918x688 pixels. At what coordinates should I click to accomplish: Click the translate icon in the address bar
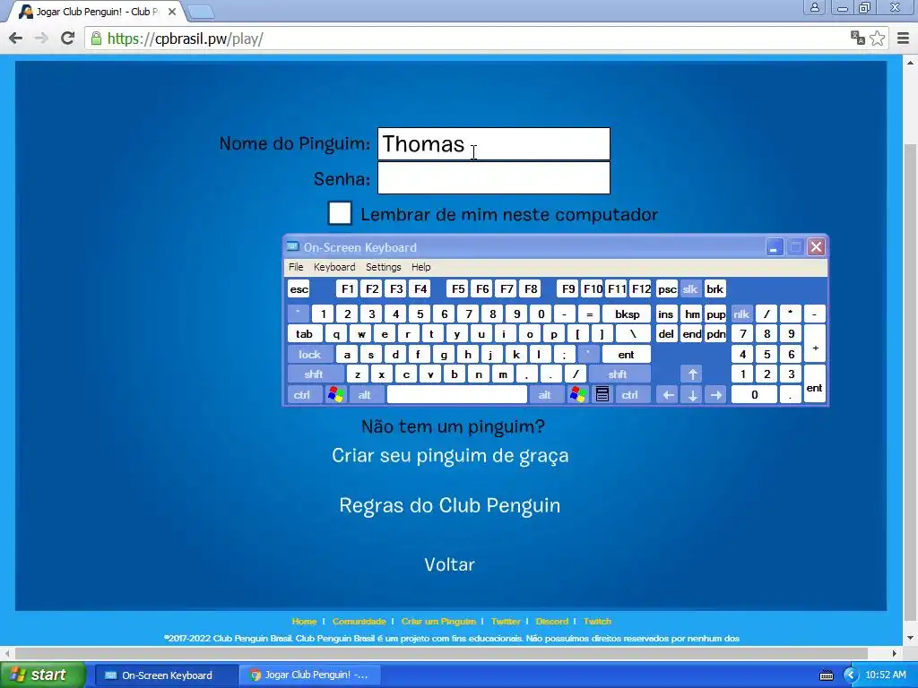coord(858,38)
